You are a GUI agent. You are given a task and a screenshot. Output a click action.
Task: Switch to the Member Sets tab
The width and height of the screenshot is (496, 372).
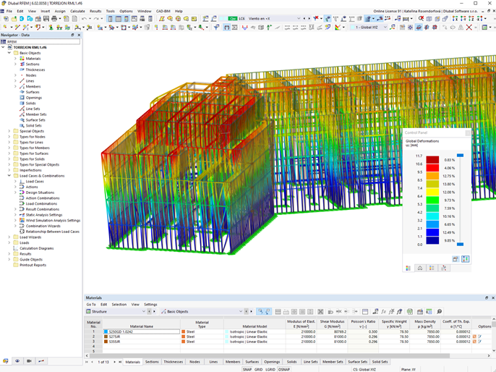click(333, 361)
